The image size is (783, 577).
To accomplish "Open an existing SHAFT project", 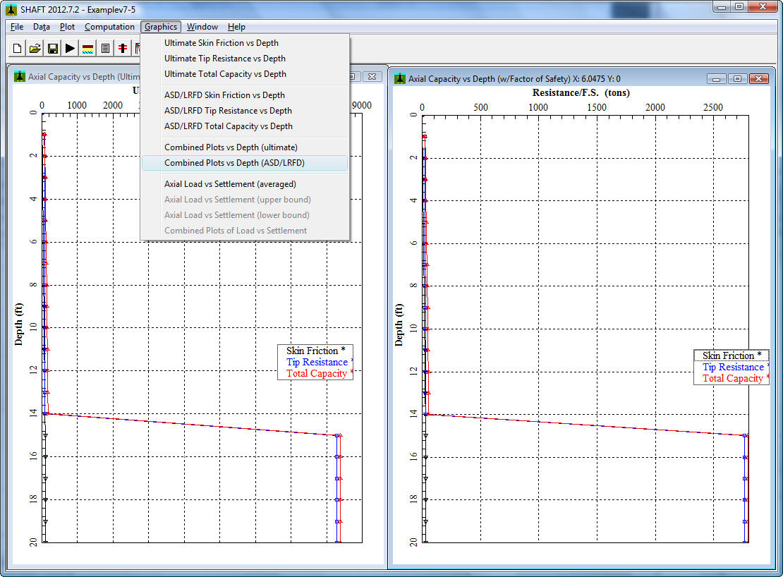I will pos(34,48).
